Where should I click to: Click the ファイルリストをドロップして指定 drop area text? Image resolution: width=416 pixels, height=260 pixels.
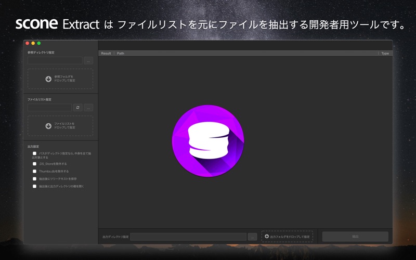click(64, 125)
